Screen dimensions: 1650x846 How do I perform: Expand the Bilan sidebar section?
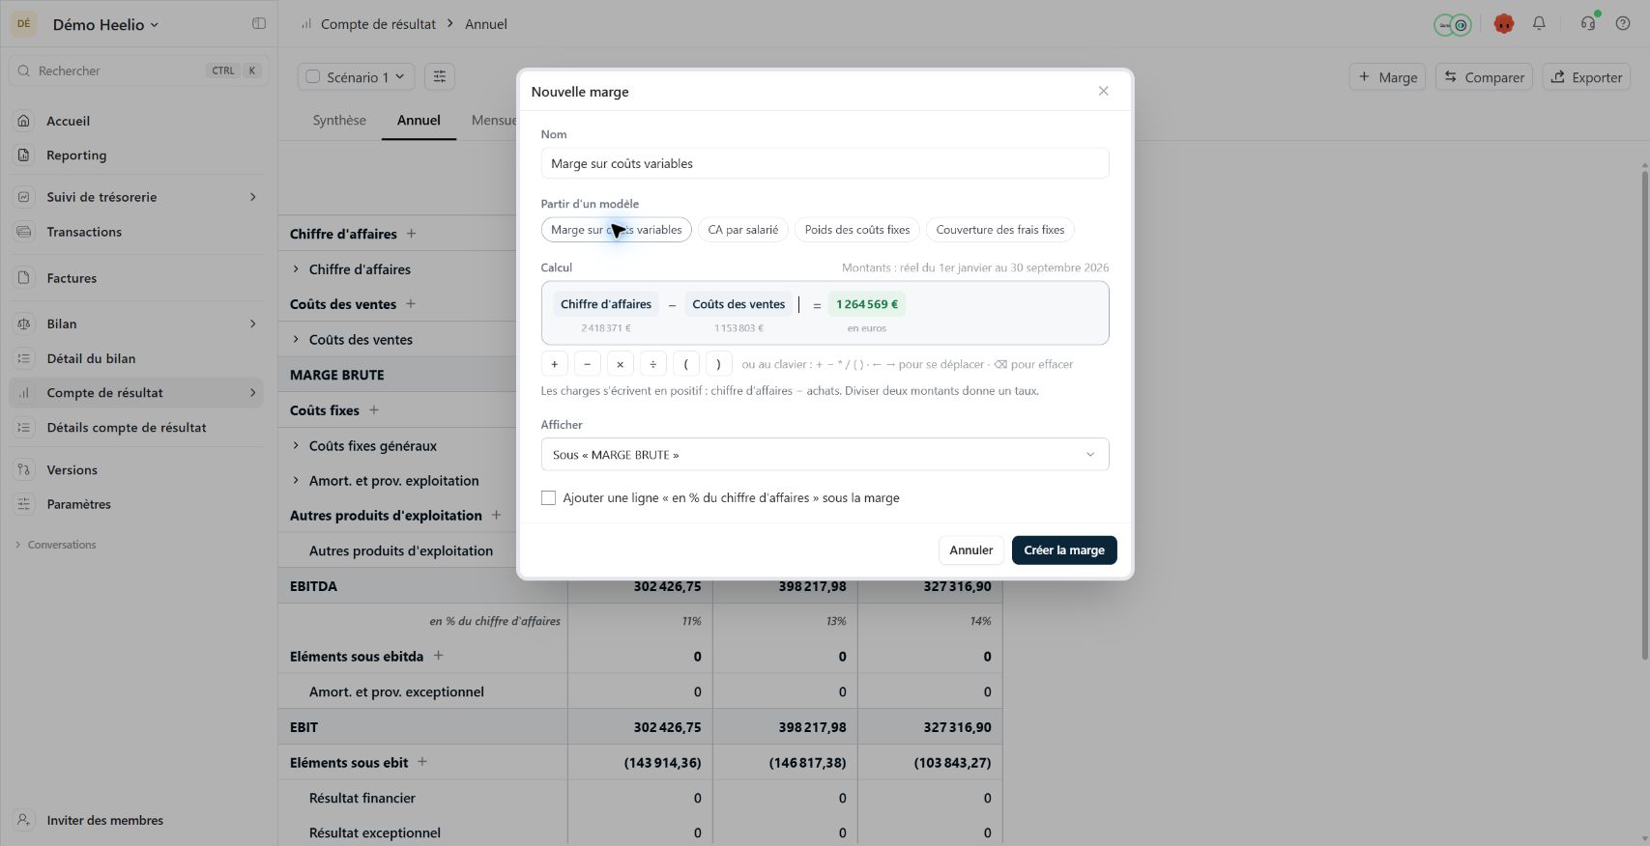(253, 324)
